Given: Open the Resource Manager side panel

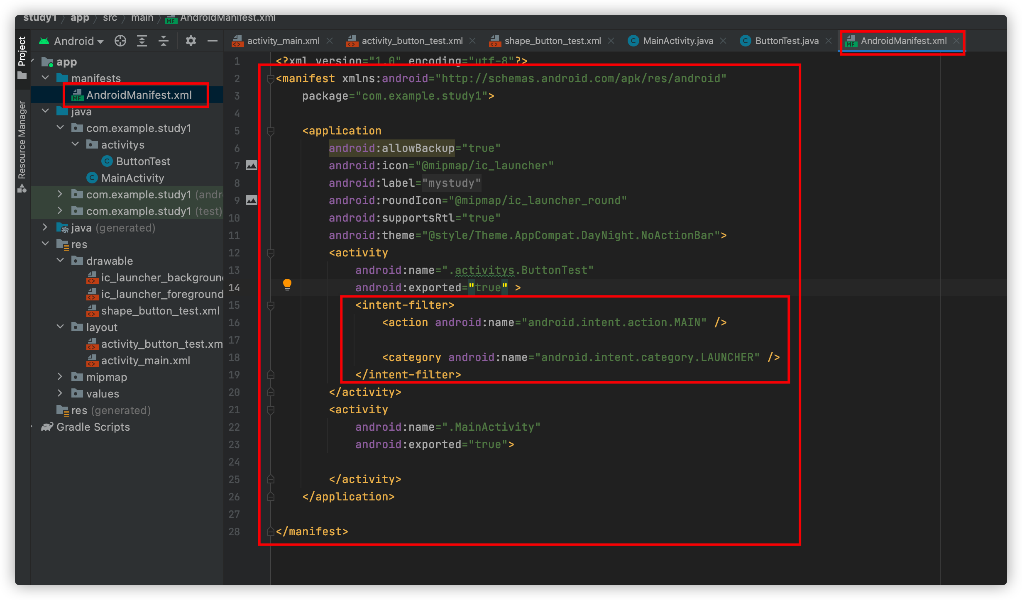Looking at the screenshot, I should [22, 146].
